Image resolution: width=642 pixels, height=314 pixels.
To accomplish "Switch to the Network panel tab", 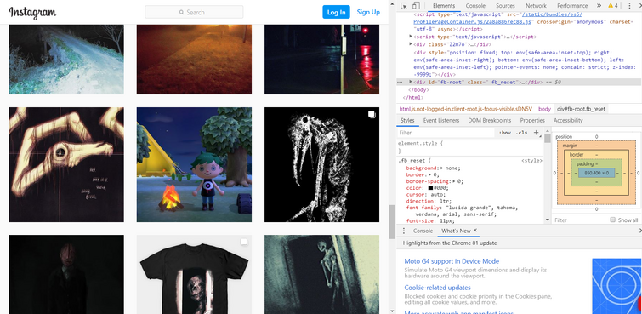I will 536,6.
